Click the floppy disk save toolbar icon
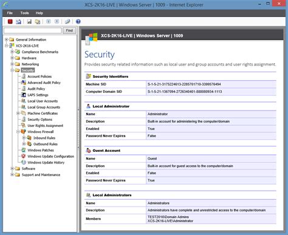The height and width of the screenshot is (235, 288). [29, 21]
